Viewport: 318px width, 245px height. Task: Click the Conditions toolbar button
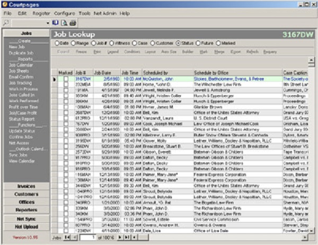132,52
